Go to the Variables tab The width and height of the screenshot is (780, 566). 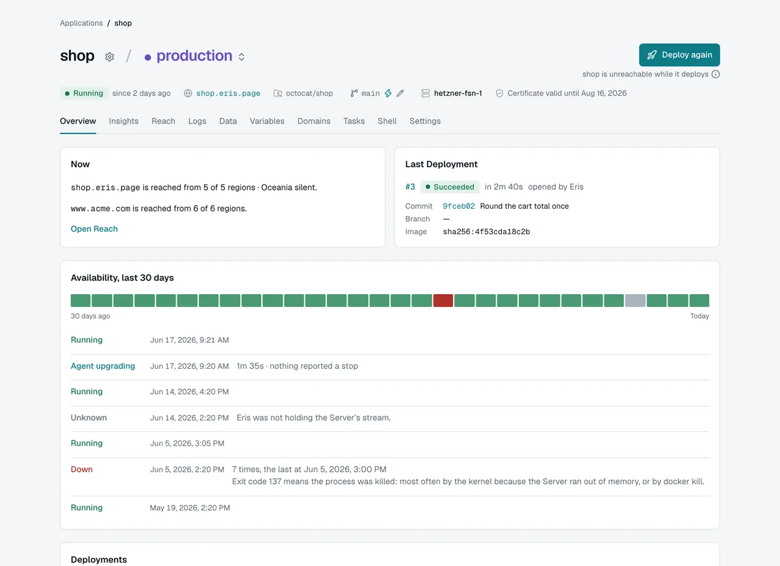267,121
